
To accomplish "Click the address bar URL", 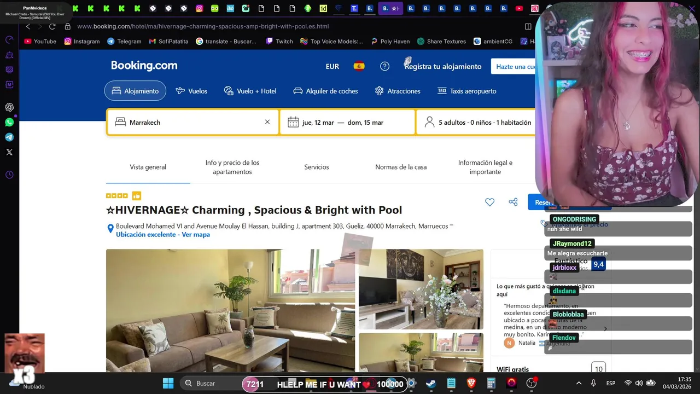I will [203, 26].
